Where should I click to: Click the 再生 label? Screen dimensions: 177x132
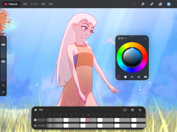click(41, 110)
